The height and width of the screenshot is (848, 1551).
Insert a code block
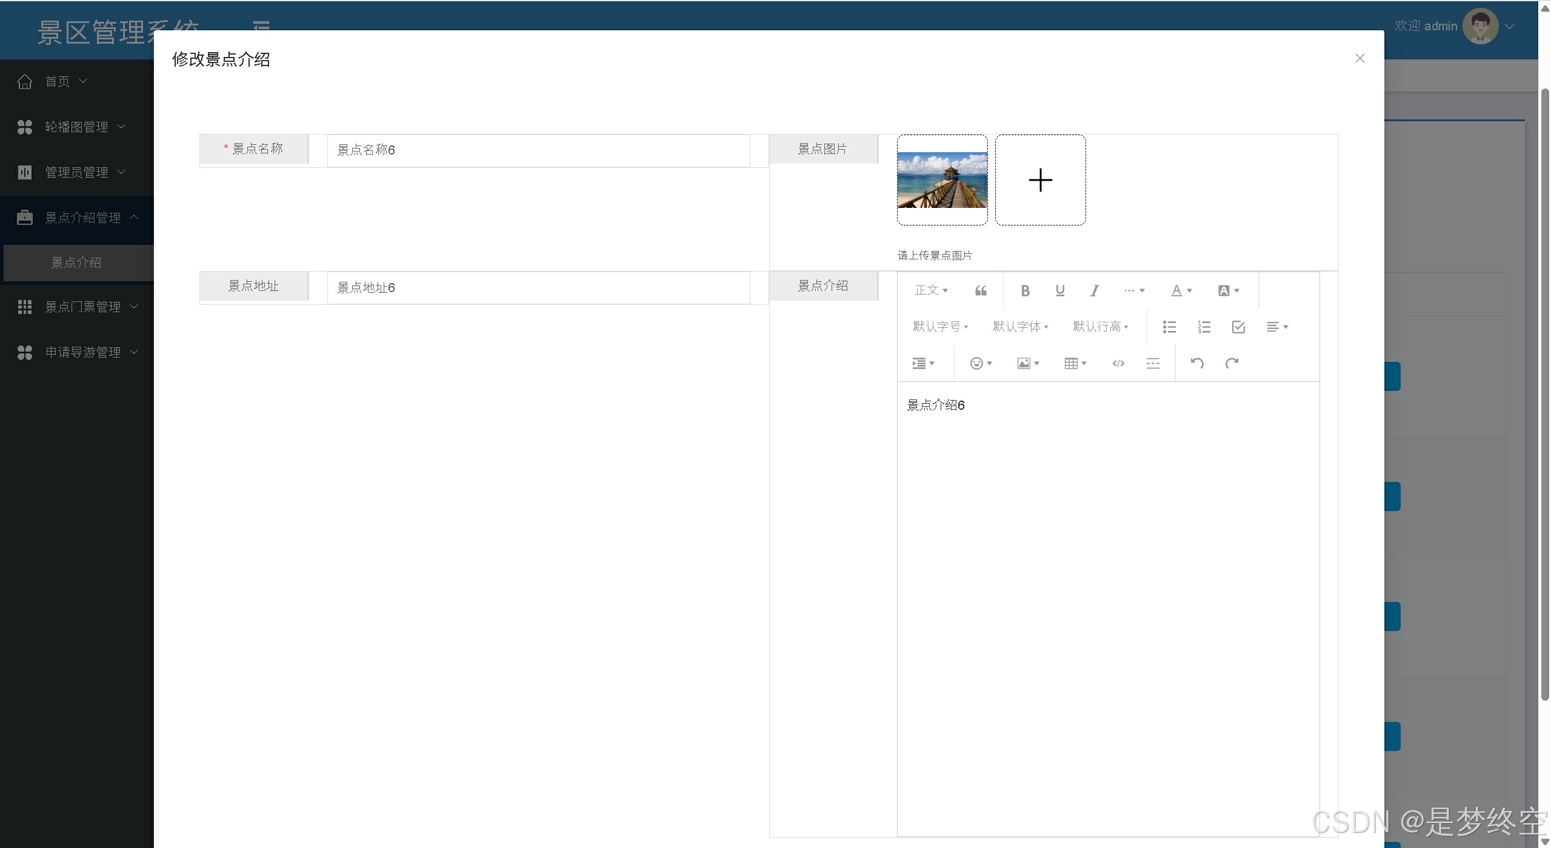click(x=1118, y=364)
